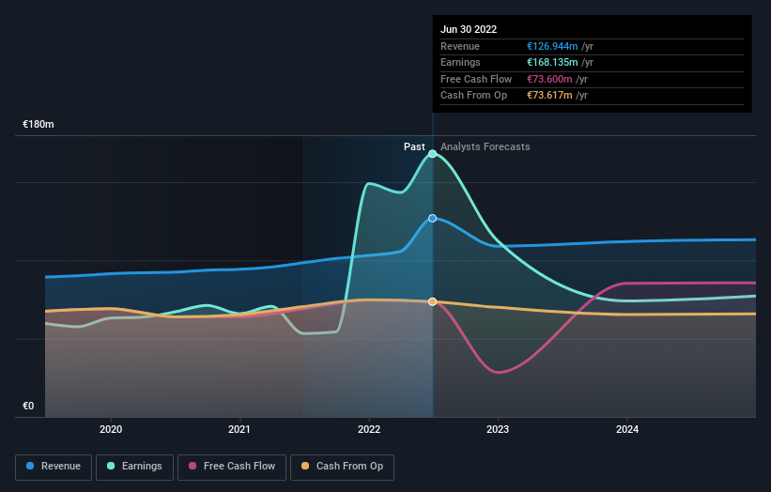
Task: Click the Jun 30 2022 tooltip date
Action: (469, 29)
